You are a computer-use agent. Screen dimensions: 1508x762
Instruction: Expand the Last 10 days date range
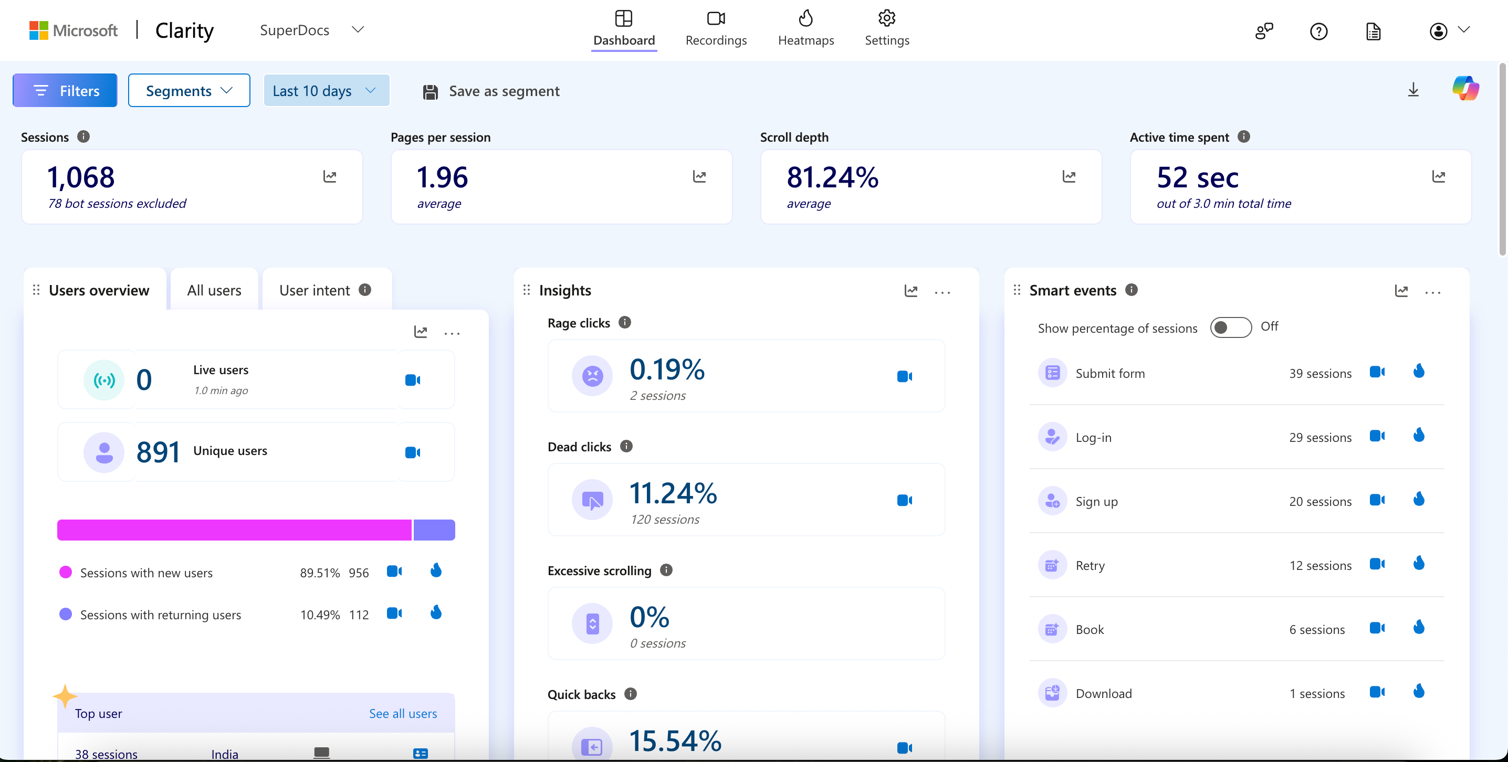[x=326, y=90]
